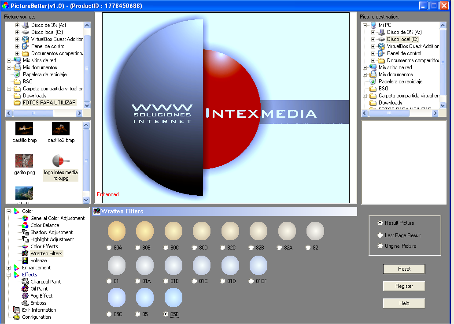
Task: Expand Carpeta compartida virtual in source tree
Action: click(x=9, y=89)
